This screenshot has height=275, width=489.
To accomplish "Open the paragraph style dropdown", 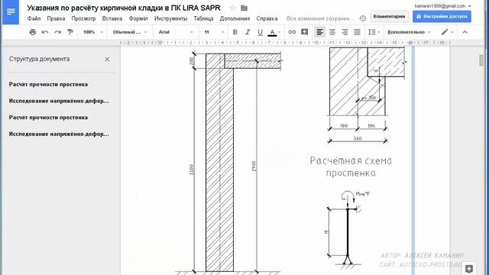I will click(x=129, y=32).
